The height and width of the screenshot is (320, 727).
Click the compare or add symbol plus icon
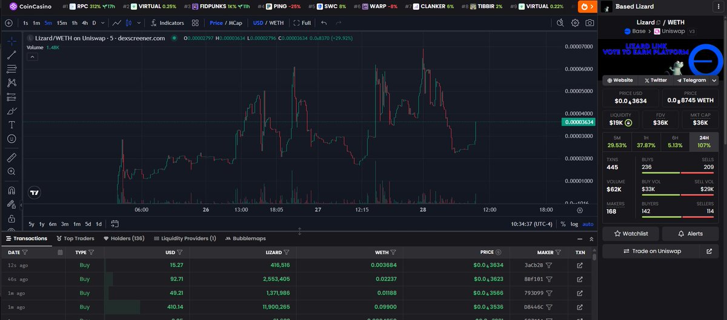tap(8, 23)
